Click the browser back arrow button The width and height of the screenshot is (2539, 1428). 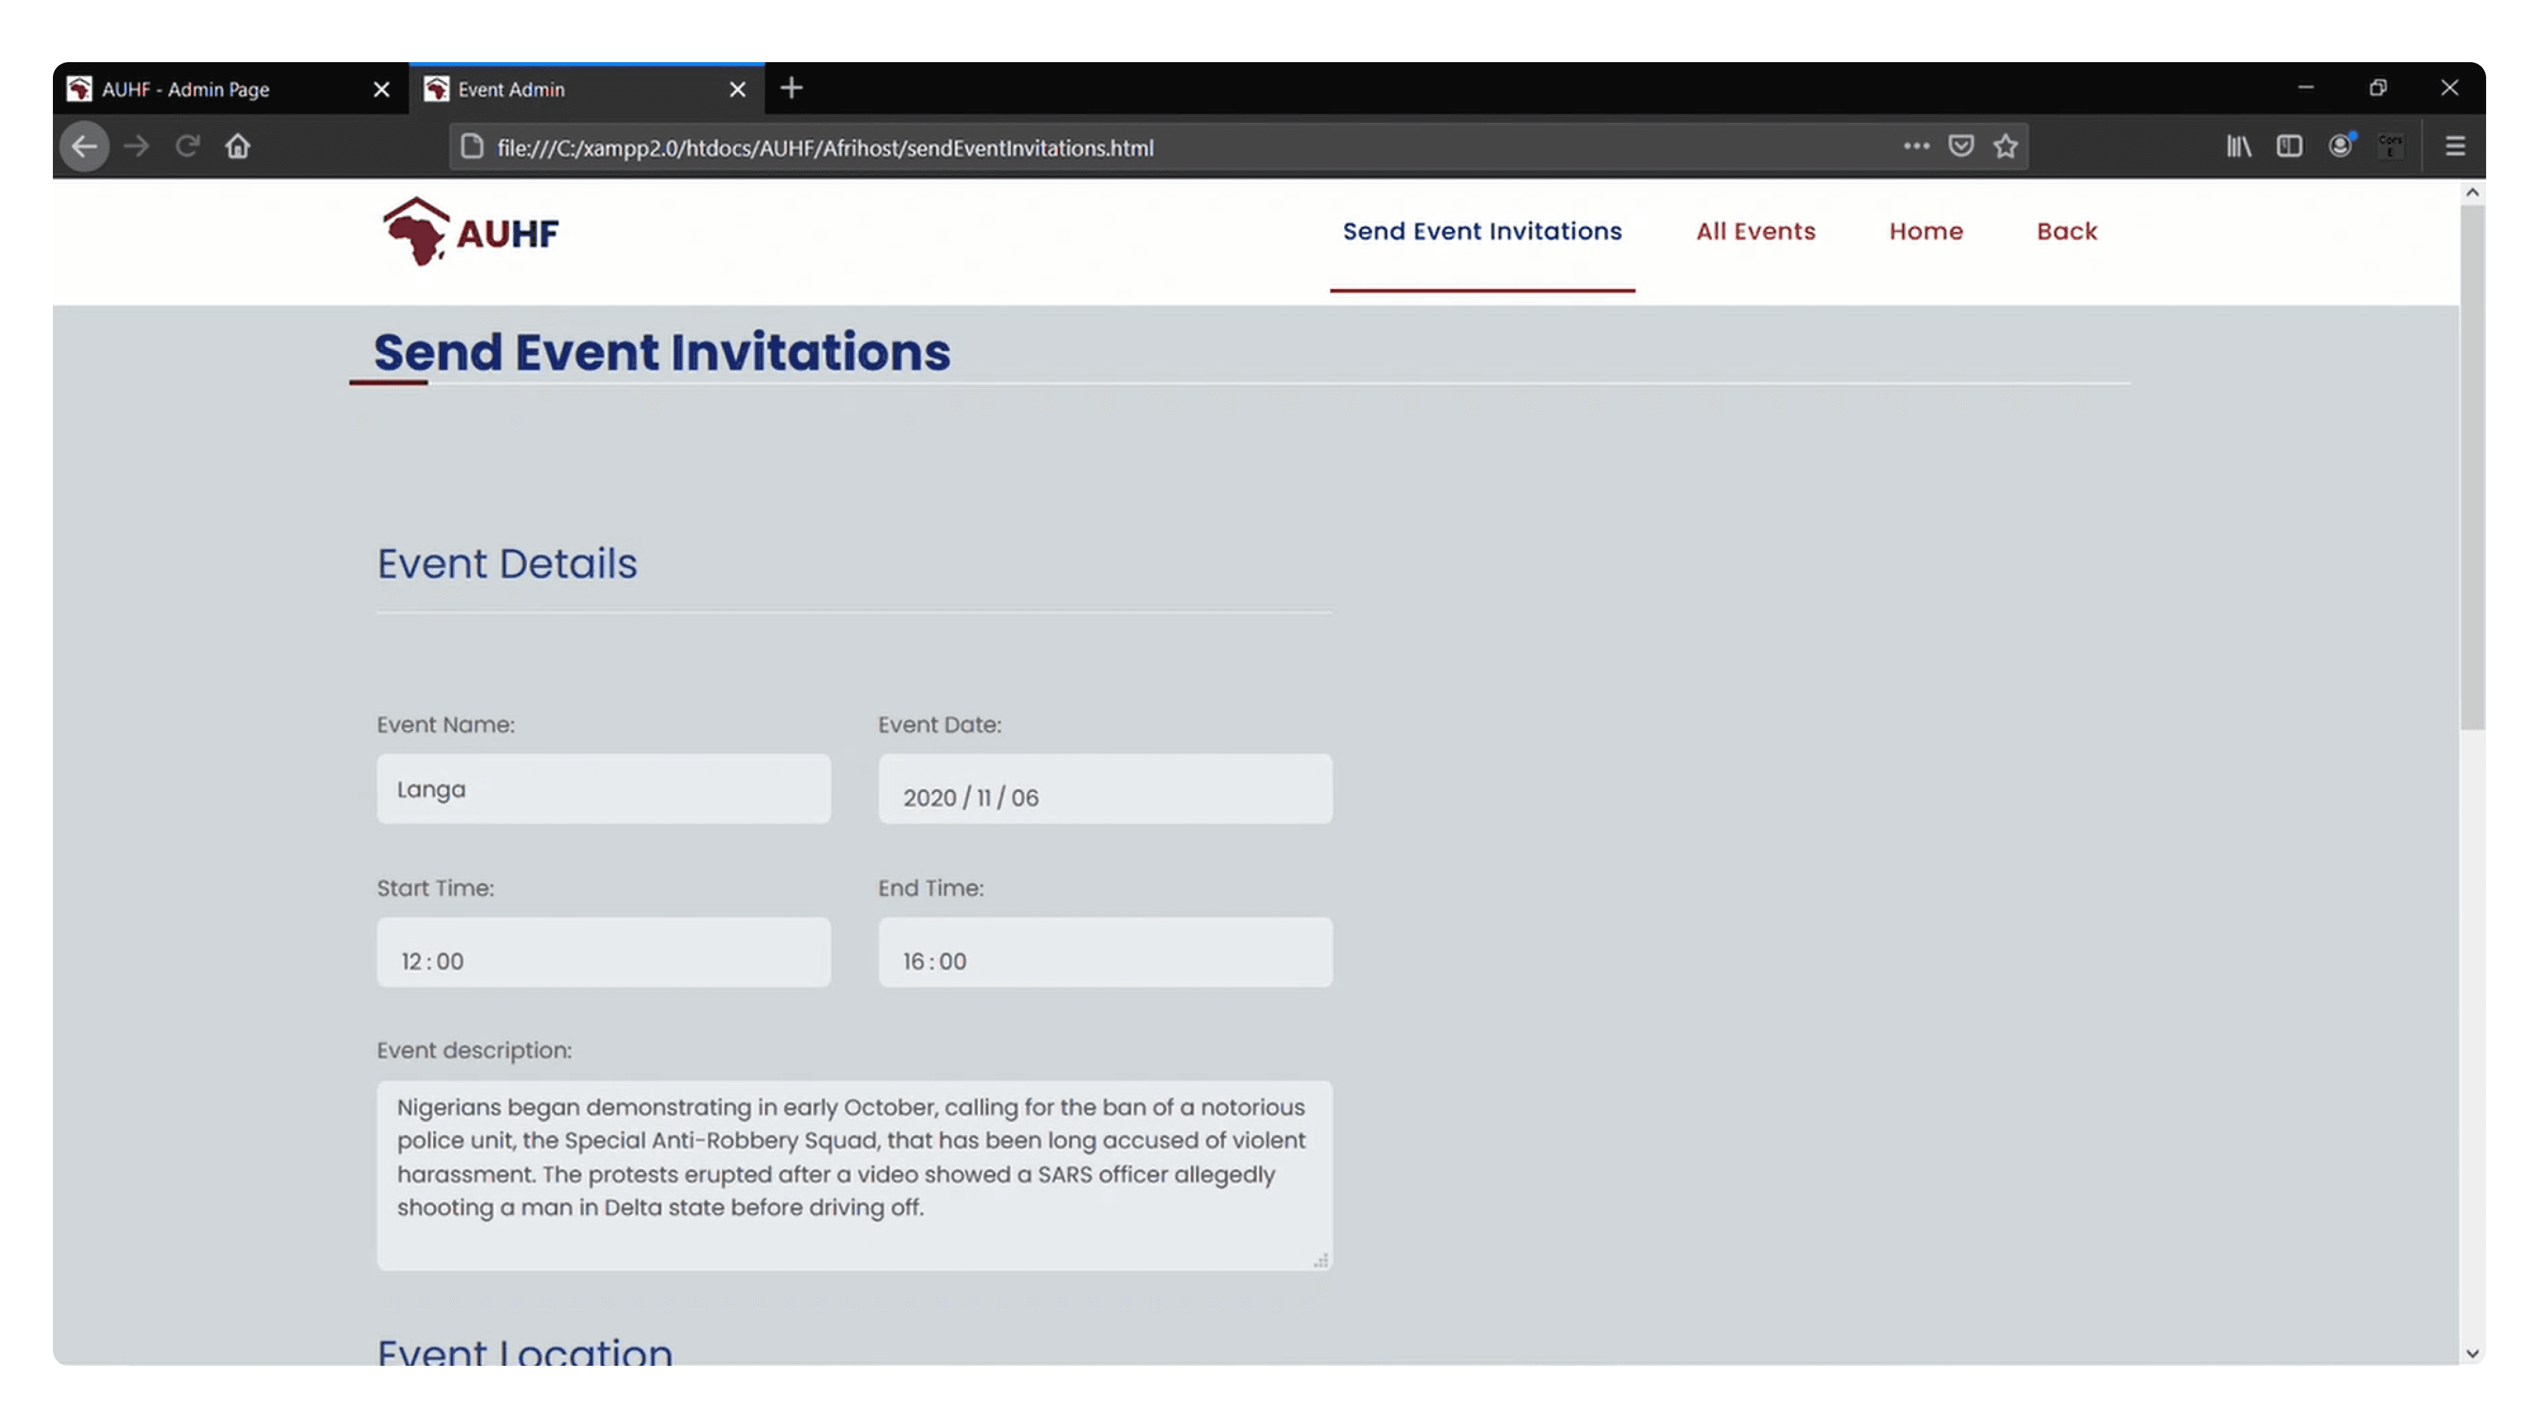[x=85, y=147]
